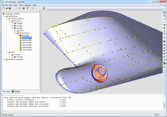
Task: Select the Pan four-arrow tool
Action: click(x=164, y=25)
